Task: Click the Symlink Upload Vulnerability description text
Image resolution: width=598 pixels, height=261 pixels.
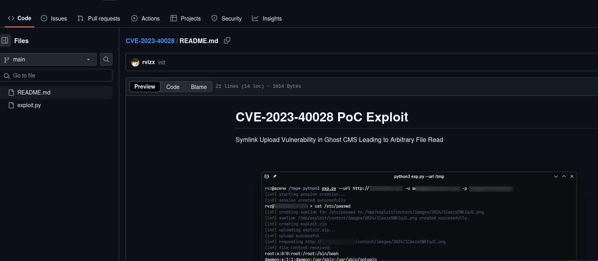Action: [x=339, y=140]
